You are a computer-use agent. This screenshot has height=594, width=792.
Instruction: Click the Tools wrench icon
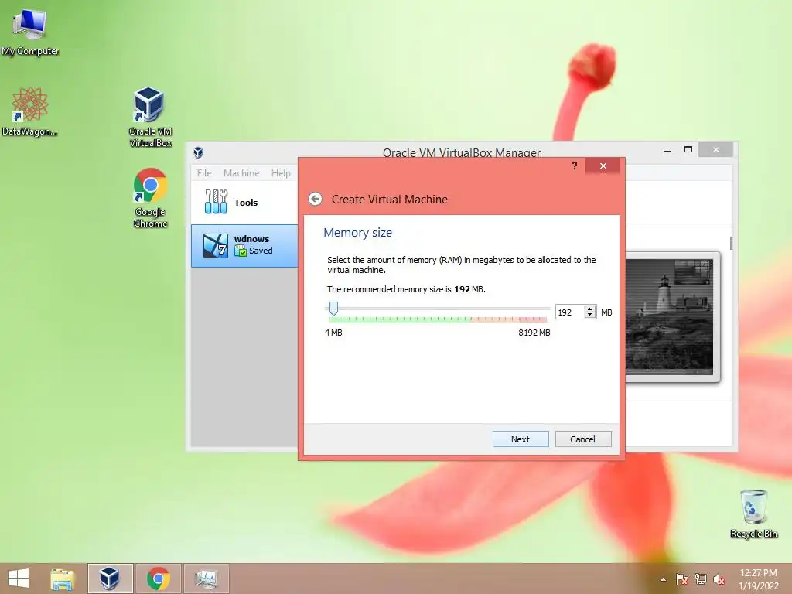pyautogui.click(x=216, y=202)
